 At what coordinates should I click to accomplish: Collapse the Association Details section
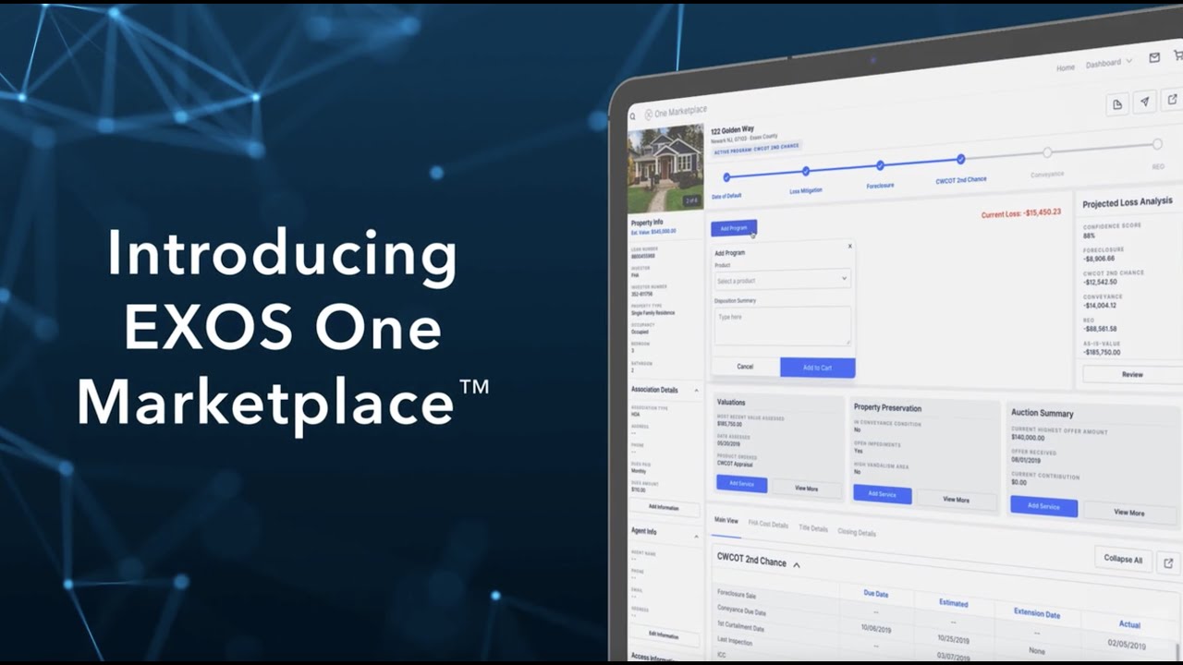click(x=696, y=391)
